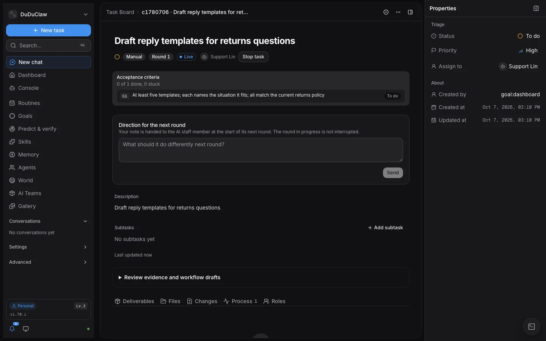Screen dimensions: 546x341
Task: Open Agents in sidebar
Action: (49, 167)
